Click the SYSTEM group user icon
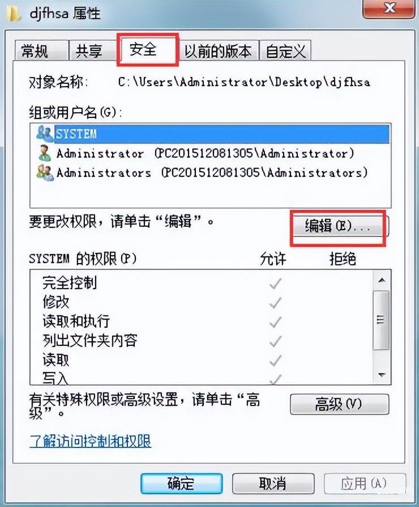The height and width of the screenshot is (507, 419). 45,133
